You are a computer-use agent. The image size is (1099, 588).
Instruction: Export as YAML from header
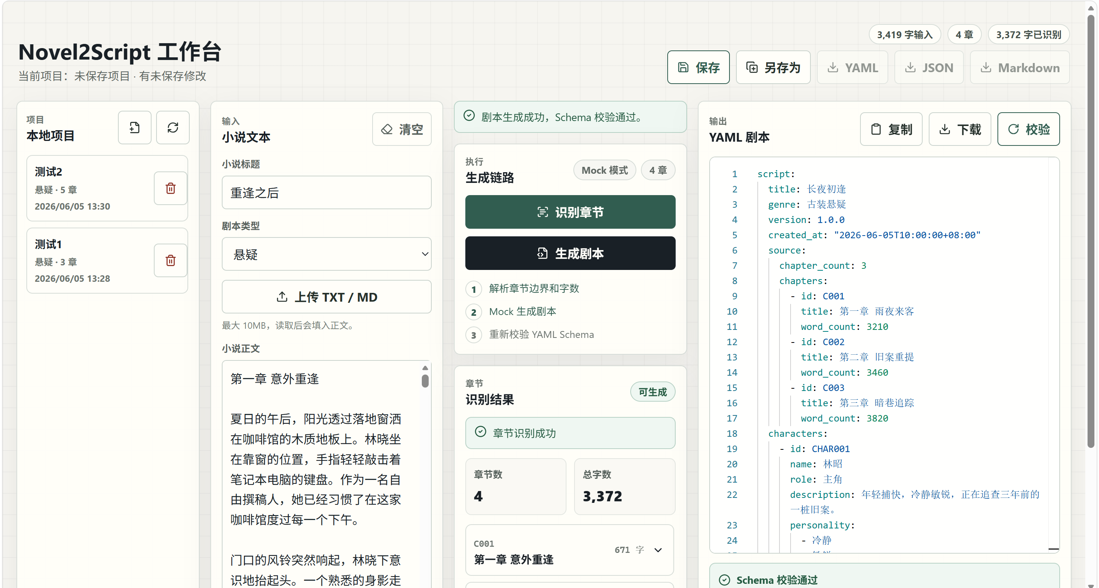pos(852,68)
